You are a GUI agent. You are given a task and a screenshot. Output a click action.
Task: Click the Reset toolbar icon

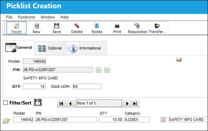pyautogui.click(x=16, y=28)
